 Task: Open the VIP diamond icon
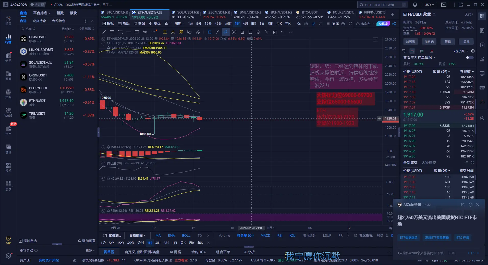[x=8, y=240]
